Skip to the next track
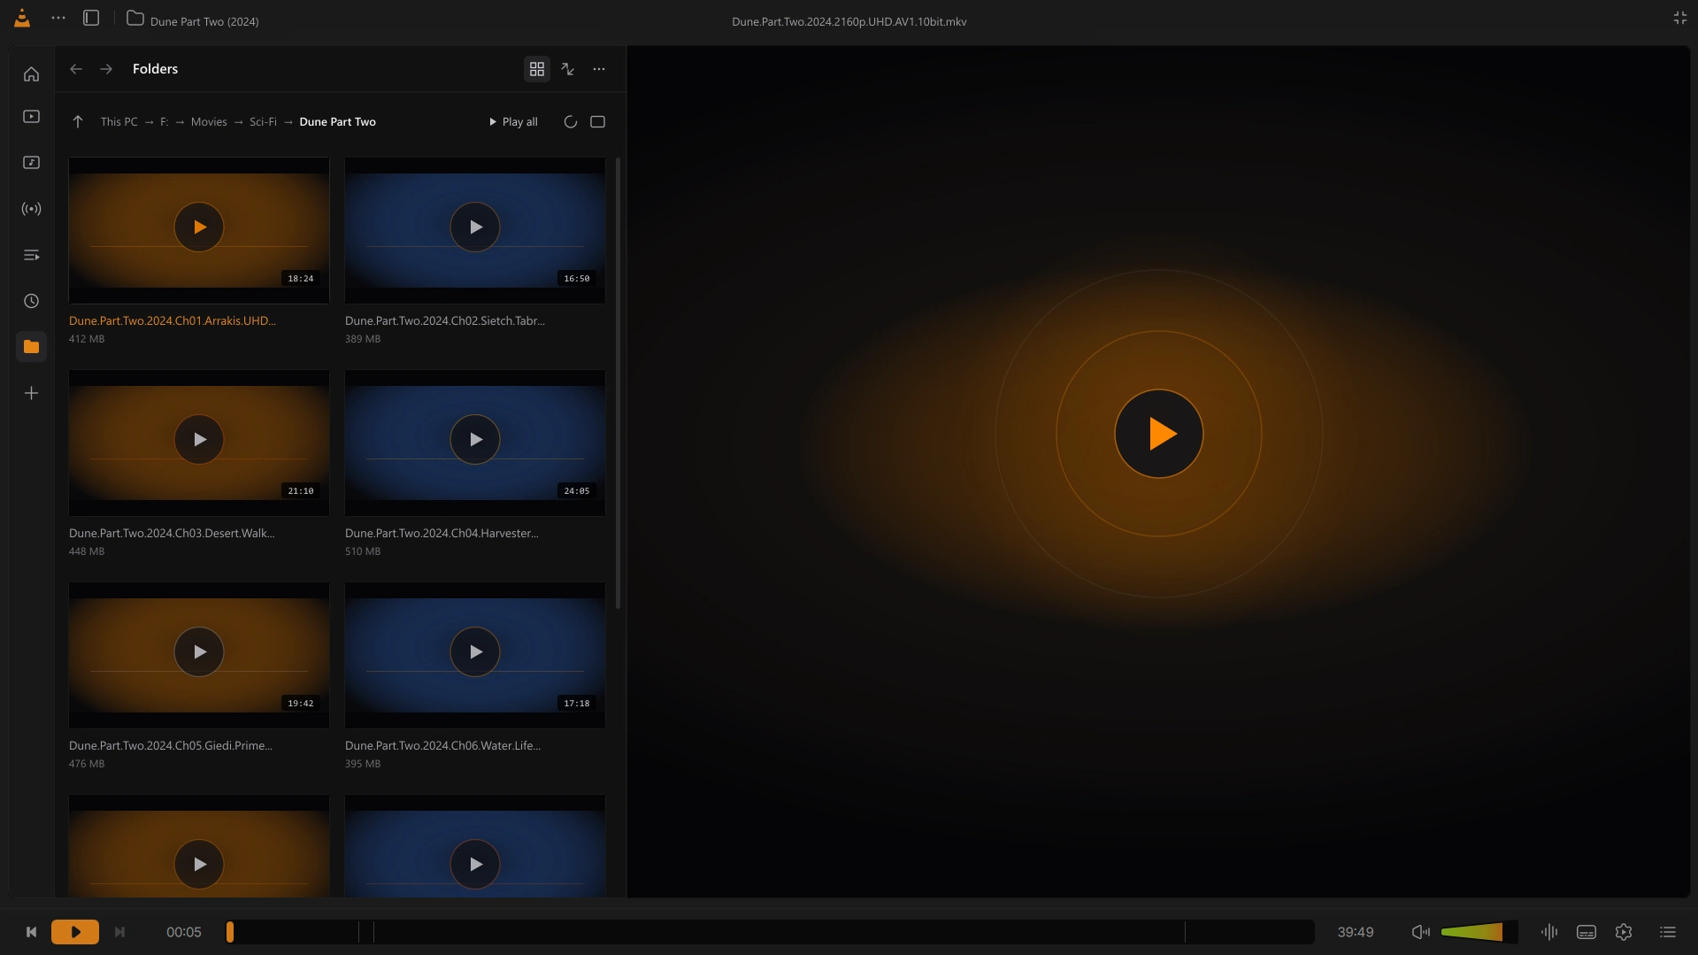1698x955 pixels. 119,932
